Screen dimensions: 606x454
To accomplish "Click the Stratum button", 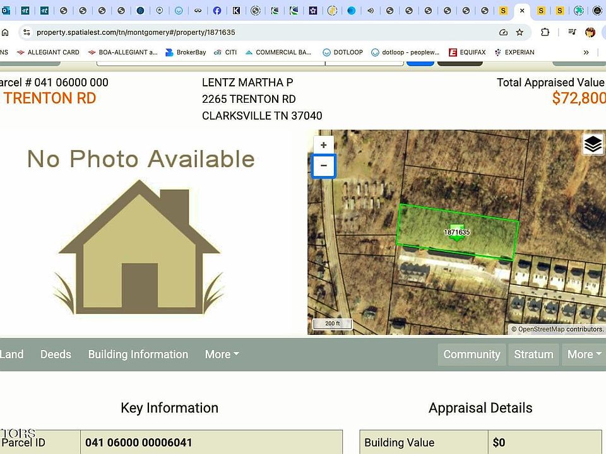I will tap(533, 354).
